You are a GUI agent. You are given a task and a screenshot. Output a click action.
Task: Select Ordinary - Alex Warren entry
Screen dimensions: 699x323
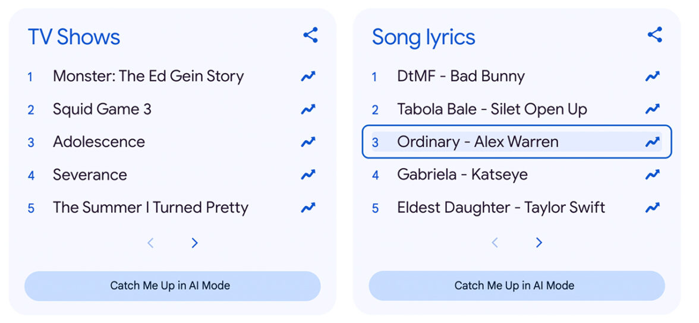pyautogui.click(x=477, y=142)
